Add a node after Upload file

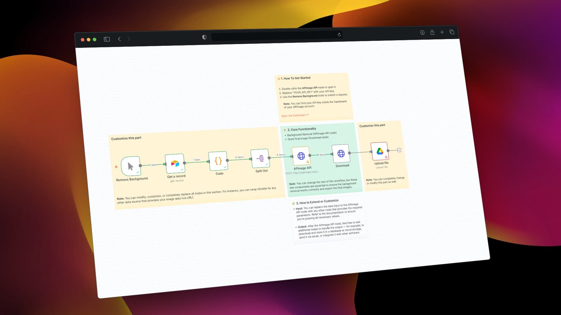click(x=399, y=150)
